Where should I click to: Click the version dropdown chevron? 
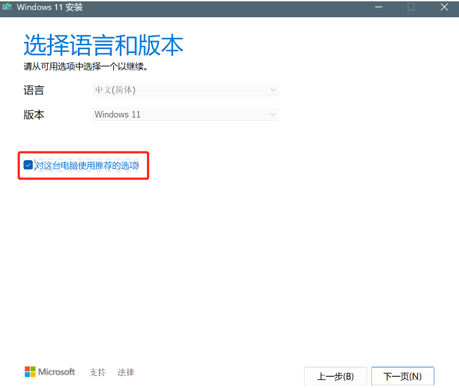click(x=273, y=114)
